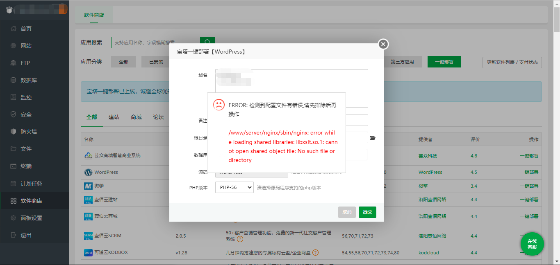Viewport: 560px width, 265px height.
Task: Click the 4.6 rating in 芸众商城 row
Action: [474, 156]
